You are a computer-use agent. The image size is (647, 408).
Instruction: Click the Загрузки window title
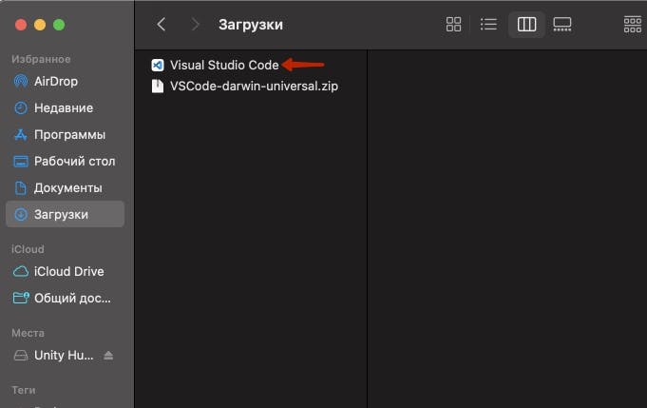click(251, 25)
